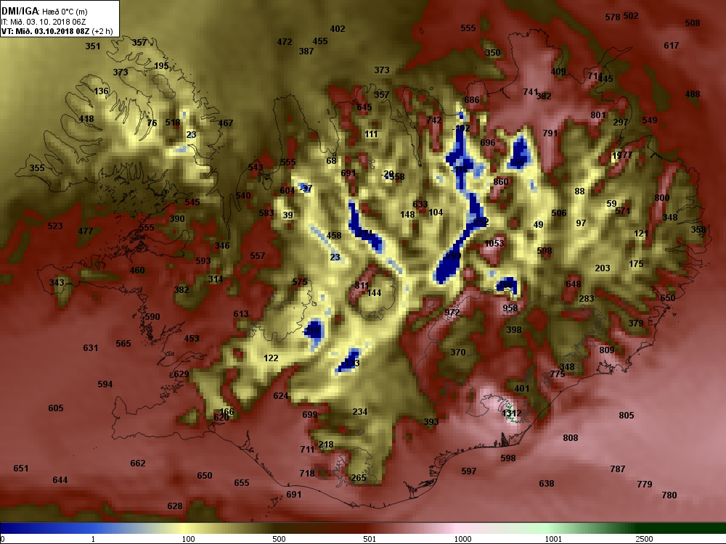Click the map value '742'
This screenshot has height=544, width=726.
pos(434,120)
